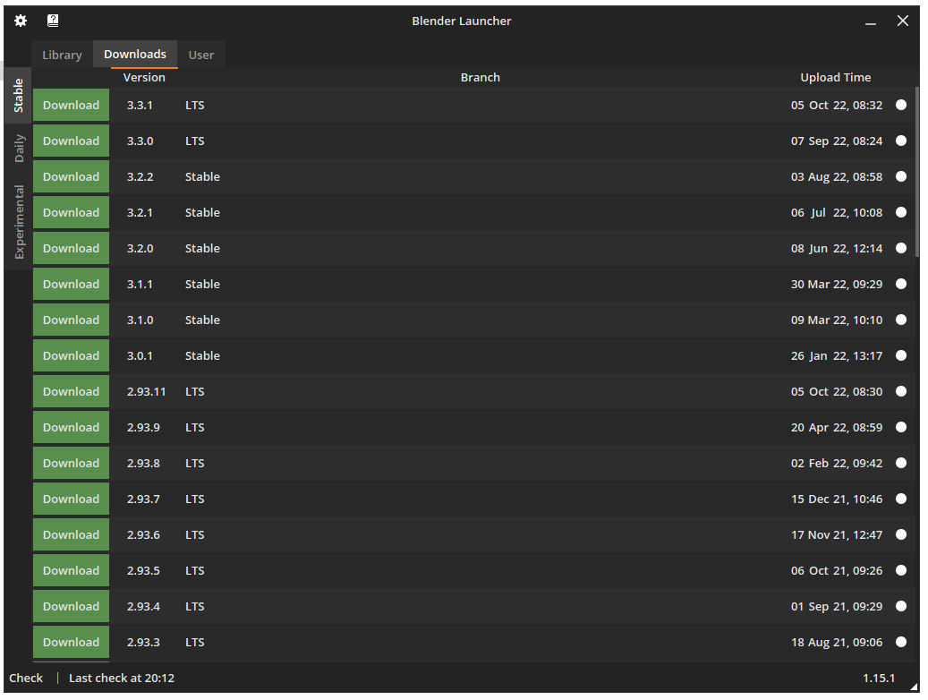Click the white dot for version 2.93.11
The image size is (928, 700).
(x=901, y=391)
